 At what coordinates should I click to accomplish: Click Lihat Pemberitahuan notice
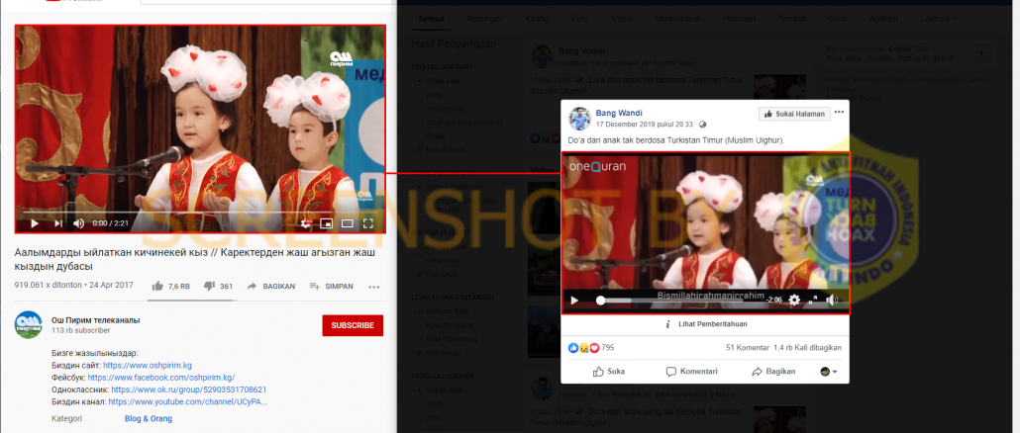706,324
